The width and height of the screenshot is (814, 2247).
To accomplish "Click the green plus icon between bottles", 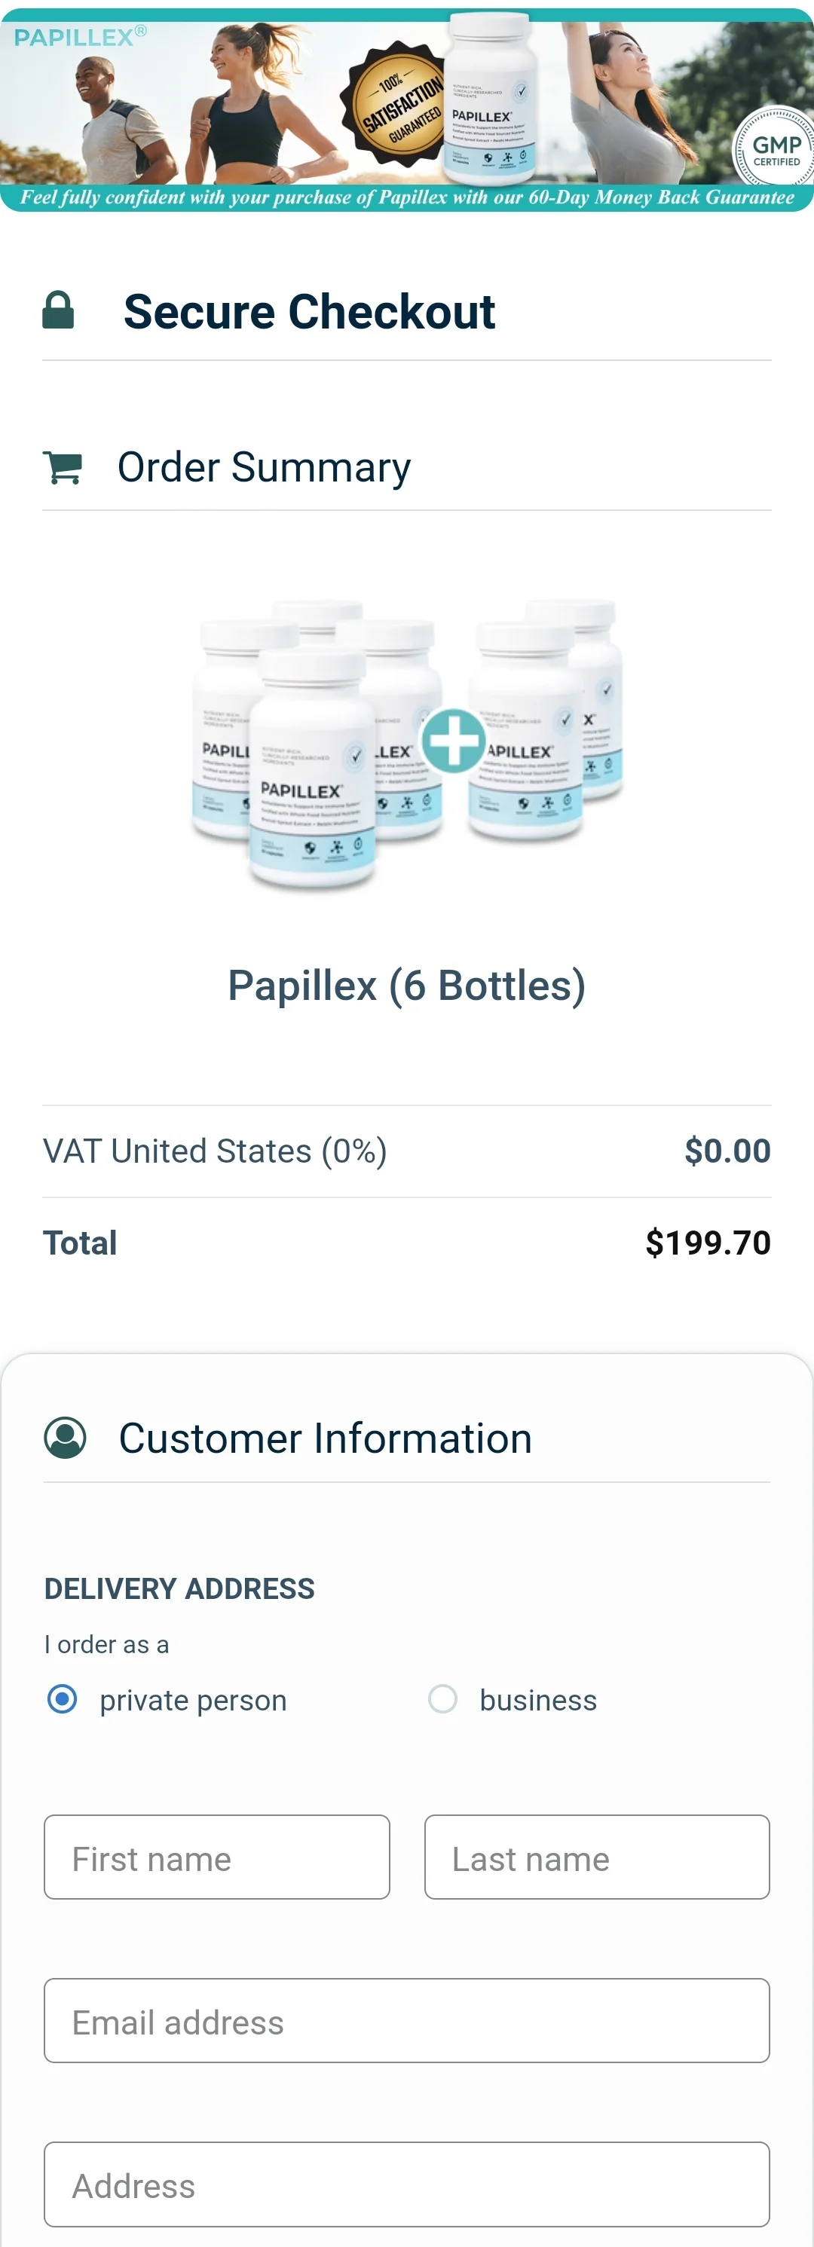I will pos(453,741).
